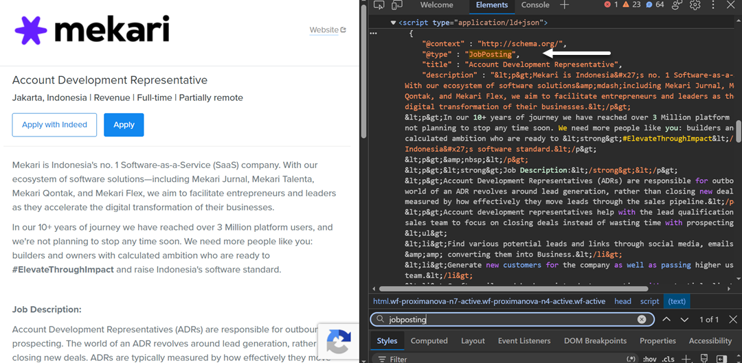The height and width of the screenshot is (363, 742).
Task: Click the Job Description: heading on page
Action: coord(47,309)
